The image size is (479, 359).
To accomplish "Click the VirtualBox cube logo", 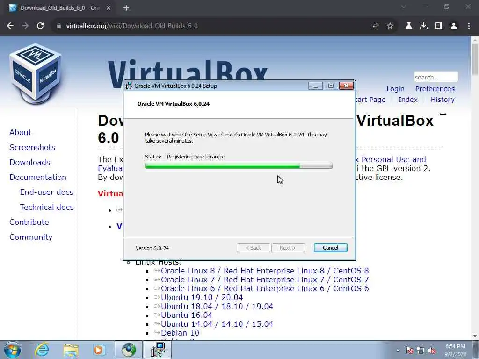I will tap(36, 73).
